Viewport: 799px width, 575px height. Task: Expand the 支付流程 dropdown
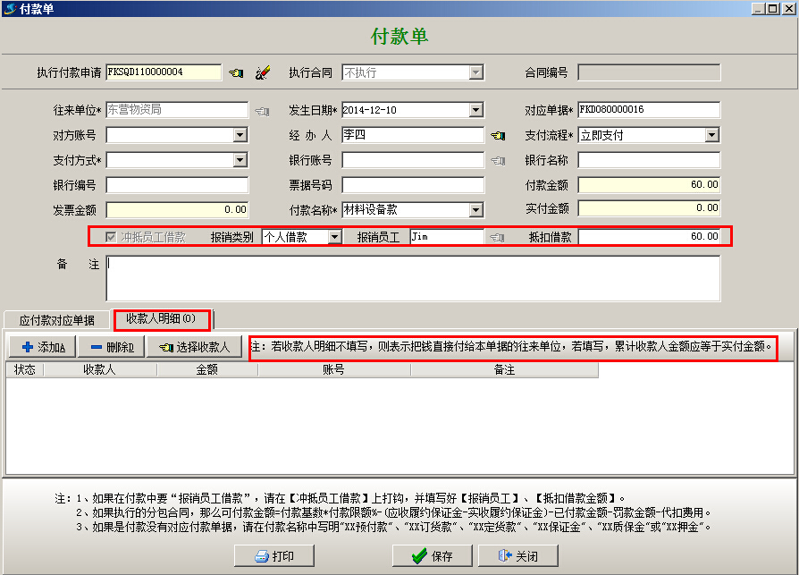[711, 136]
